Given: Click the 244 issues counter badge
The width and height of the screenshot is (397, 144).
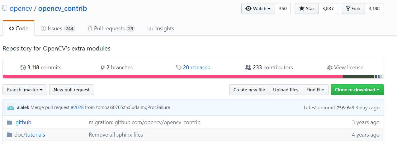Looking at the screenshot, I should (69, 28).
